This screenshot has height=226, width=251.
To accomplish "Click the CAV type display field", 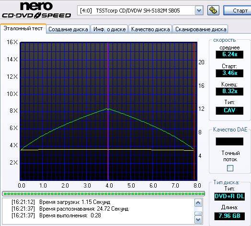I will click(x=229, y=110).
